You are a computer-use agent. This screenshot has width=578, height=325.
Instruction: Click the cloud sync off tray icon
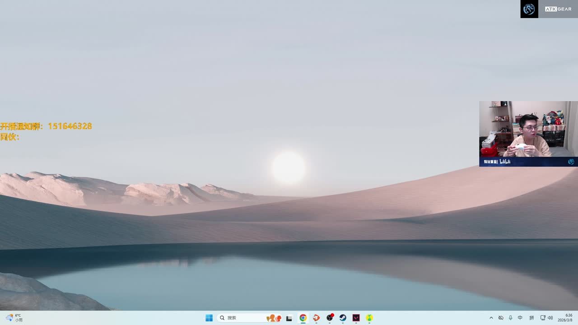tap(501, 318)
